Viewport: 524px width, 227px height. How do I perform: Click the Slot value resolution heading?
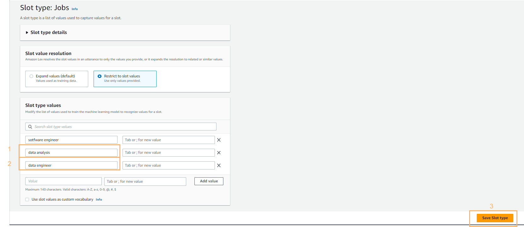(x=48, y=53)
